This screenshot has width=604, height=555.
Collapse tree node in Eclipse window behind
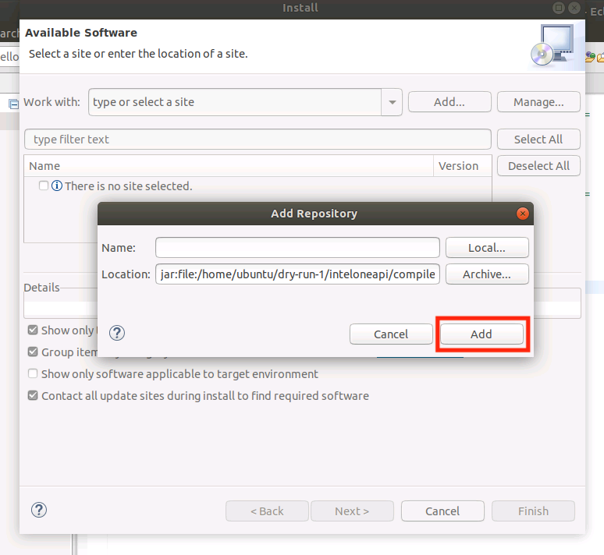click(x=14, y=104)
